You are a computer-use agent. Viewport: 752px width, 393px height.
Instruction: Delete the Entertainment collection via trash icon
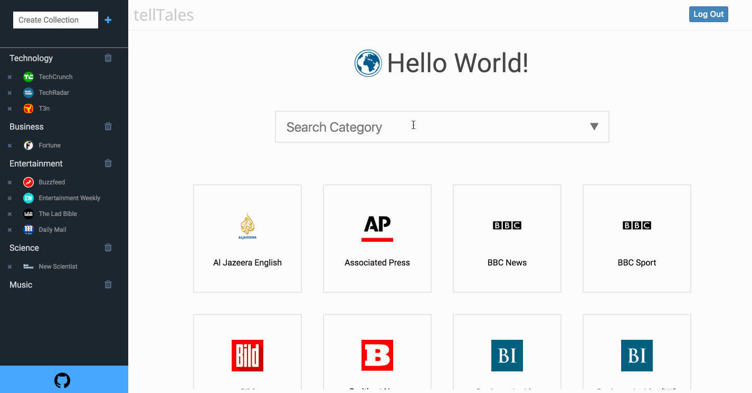click(x=108, y=163)
